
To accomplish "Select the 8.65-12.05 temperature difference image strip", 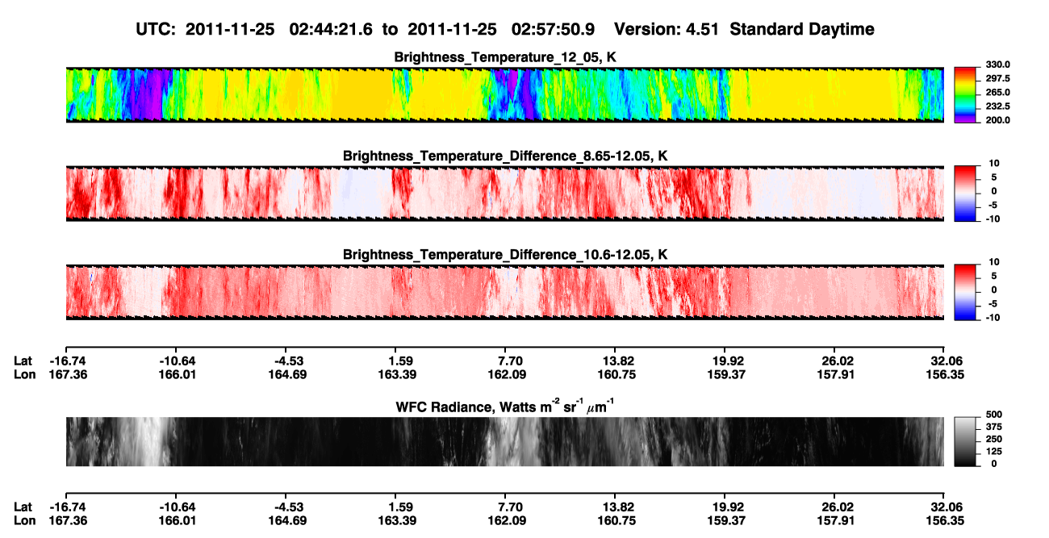I will (504, 193).
